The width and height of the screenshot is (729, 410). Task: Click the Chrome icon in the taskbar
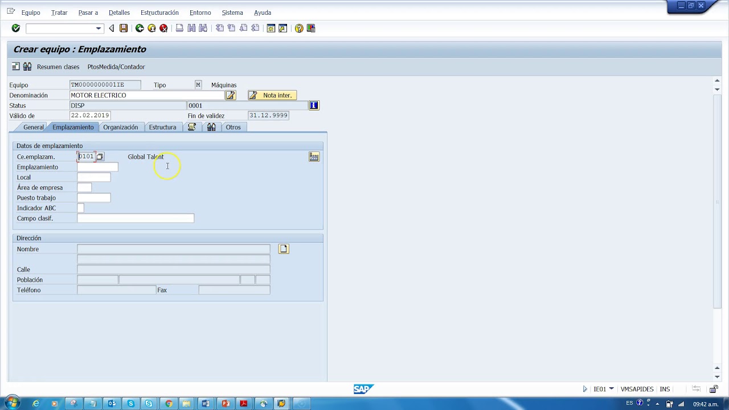click(x=169, y=404)
